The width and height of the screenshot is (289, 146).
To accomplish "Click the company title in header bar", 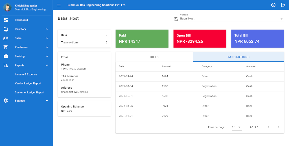I will point(97,5).
